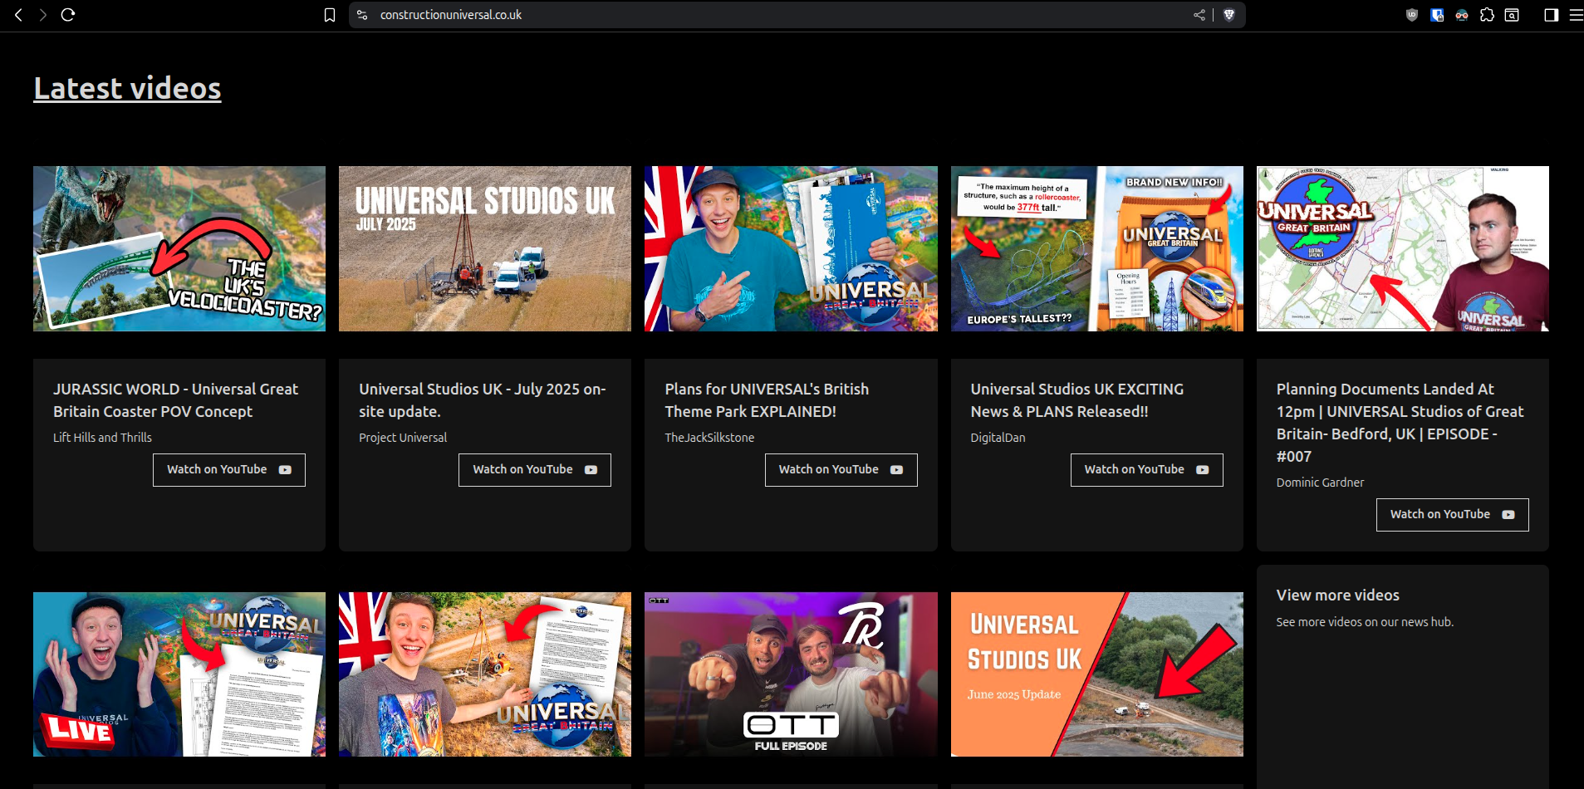This screenshot has height=789, width=1584.
Task: Click Universal Studios UK July 2025 title
Action: 483,400
